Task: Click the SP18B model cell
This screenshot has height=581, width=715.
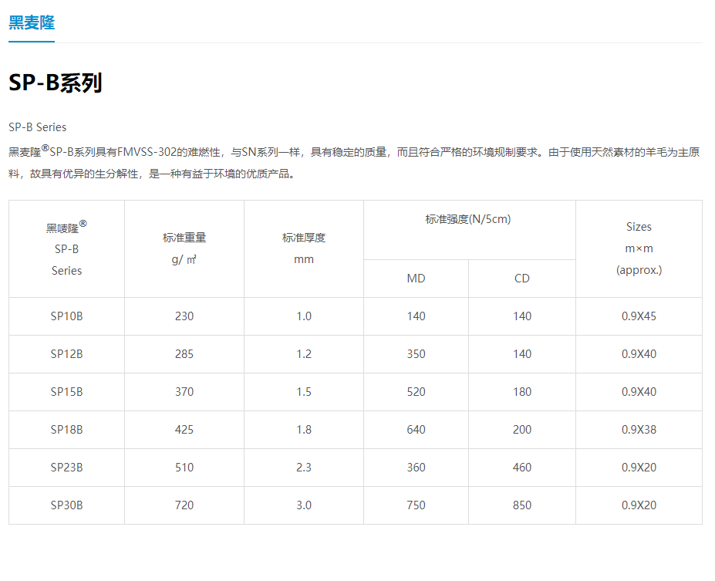Action: click(66, 430)
